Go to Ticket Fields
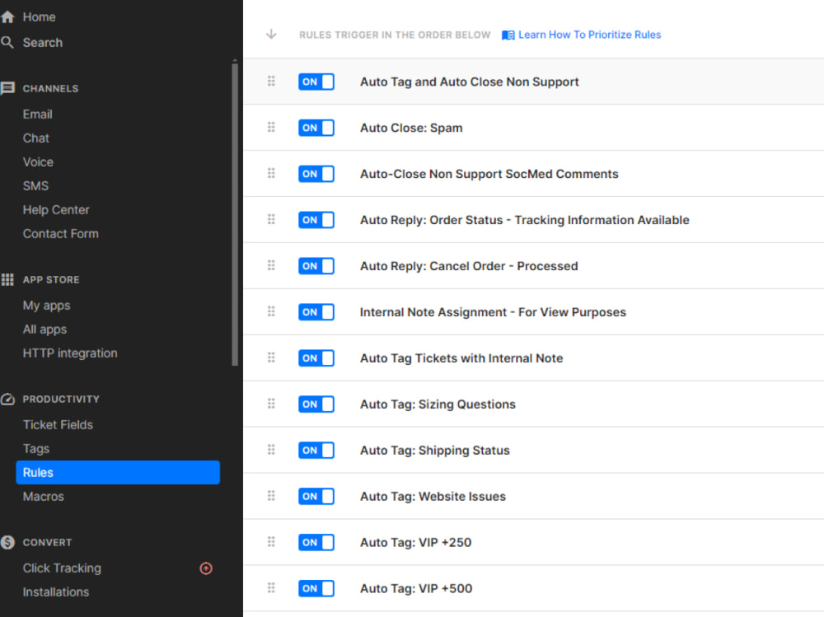824x617 pixels. coord(58,424)
